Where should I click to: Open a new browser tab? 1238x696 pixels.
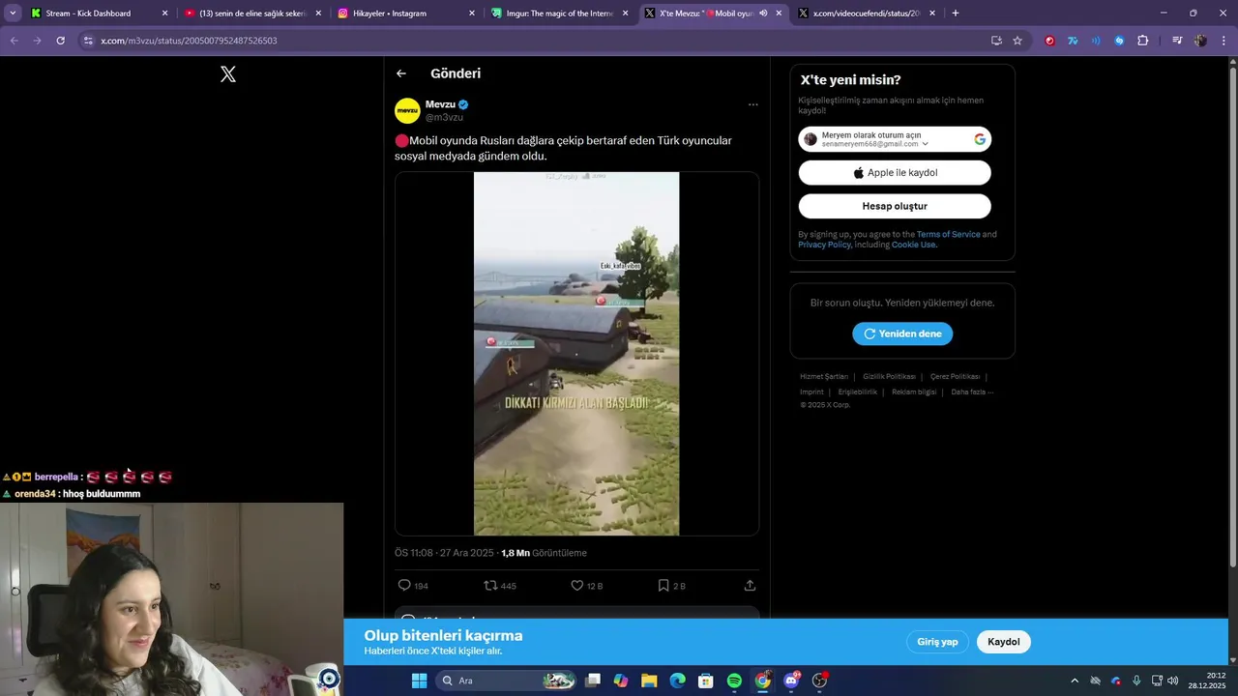coord(956,14)
